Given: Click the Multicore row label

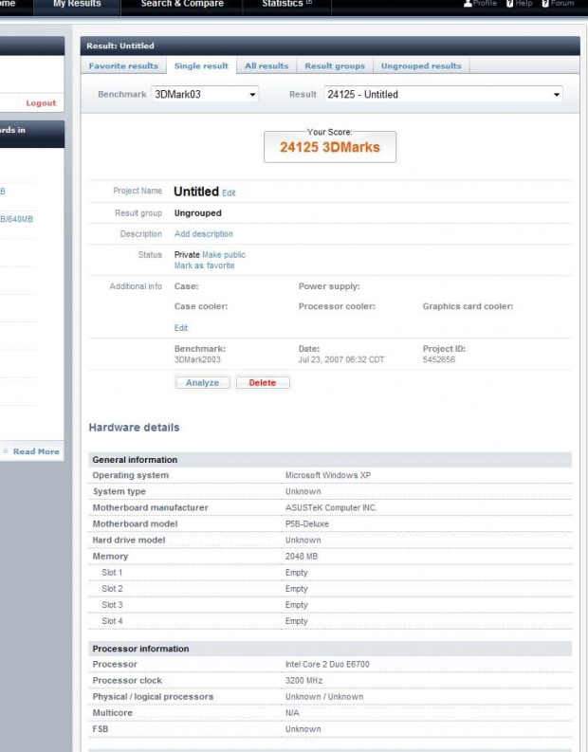Looking at the screenshot, I should (x=112, y=713).
